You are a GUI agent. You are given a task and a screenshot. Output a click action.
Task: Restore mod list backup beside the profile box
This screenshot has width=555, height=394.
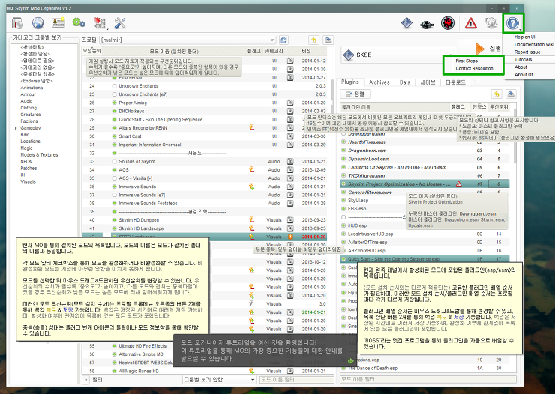[x=313, y=40]
